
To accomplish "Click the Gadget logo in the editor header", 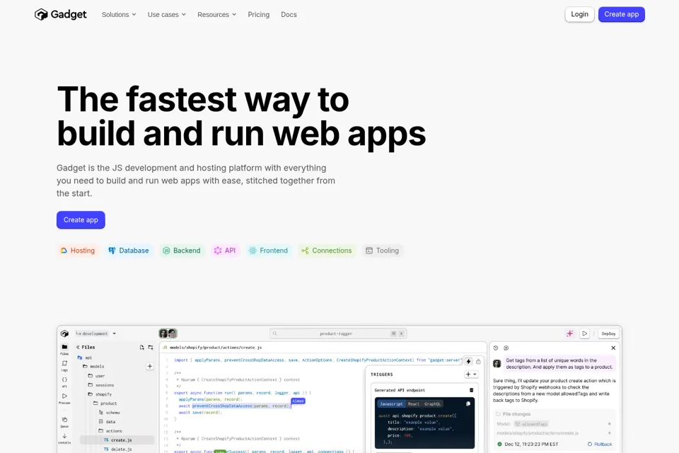I will pyautogui.click(x=64, y=333).
